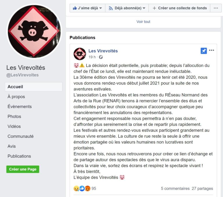
Task: Go to the Communauté sidebar tab
Action: pos(21,136)
